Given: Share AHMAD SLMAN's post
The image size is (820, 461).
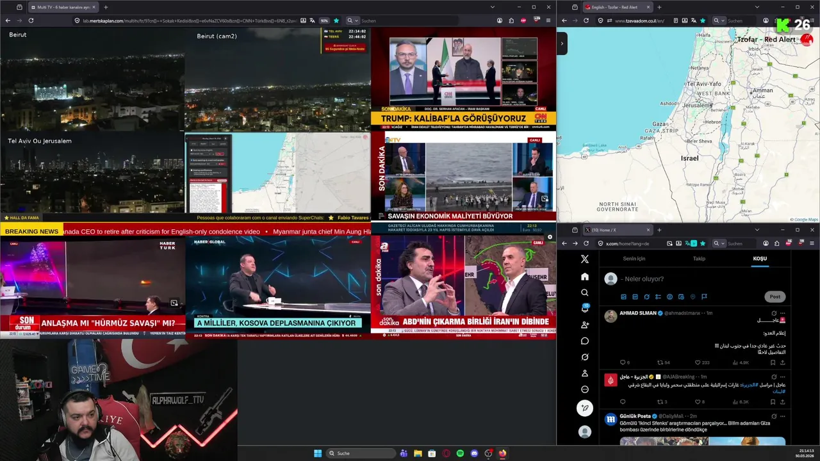Looking at the screenshot, I should pyautogui.click(x=782, y=362).
